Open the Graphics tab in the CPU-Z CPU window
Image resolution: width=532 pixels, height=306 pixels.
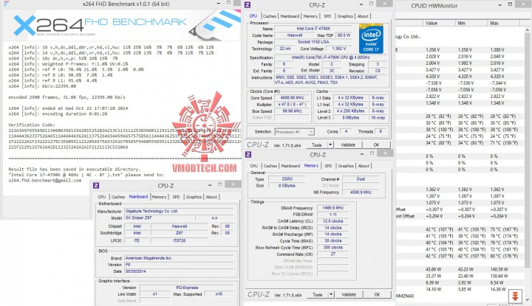pyautogui.click(x=345, y=16)
